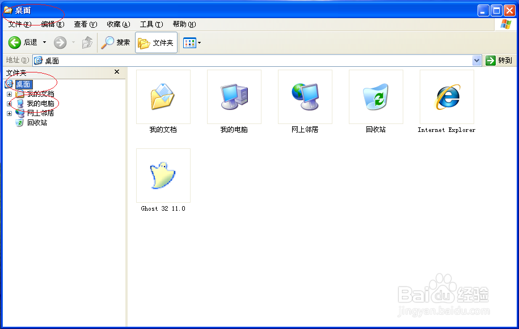
Task: Click the 我的文档 folder thumbnail icon
Action: [163, 97]
